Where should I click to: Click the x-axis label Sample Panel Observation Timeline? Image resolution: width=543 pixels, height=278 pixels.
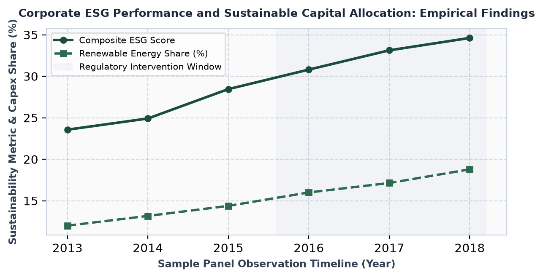(277, 264)
